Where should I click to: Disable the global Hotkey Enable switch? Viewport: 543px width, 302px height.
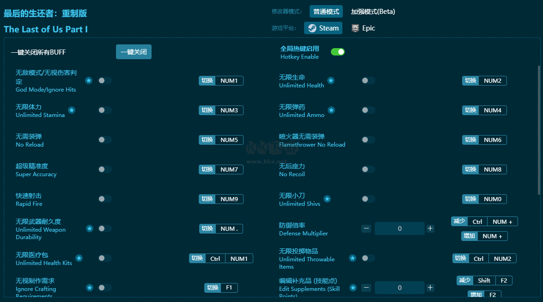(x=338, y=52)
